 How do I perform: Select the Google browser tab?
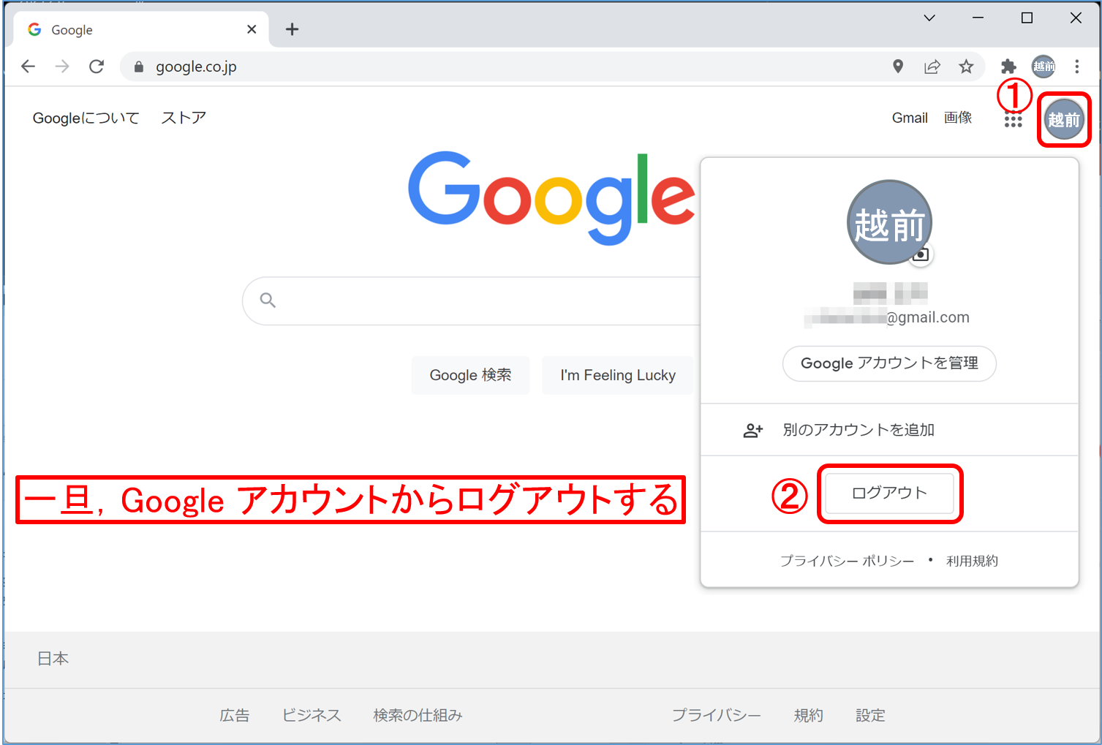pos(141,29)
